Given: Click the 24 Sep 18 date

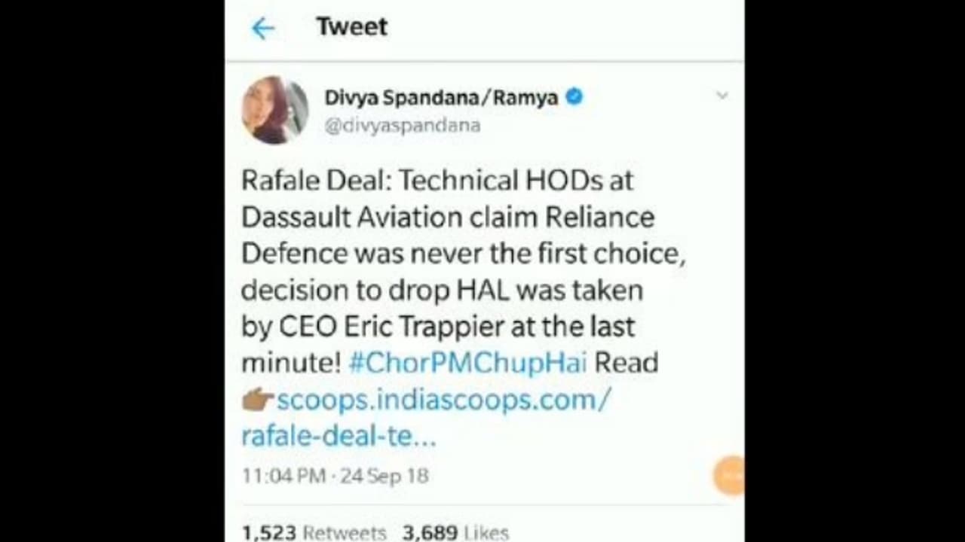Looking at the screenshot, I should pos(384,476).
